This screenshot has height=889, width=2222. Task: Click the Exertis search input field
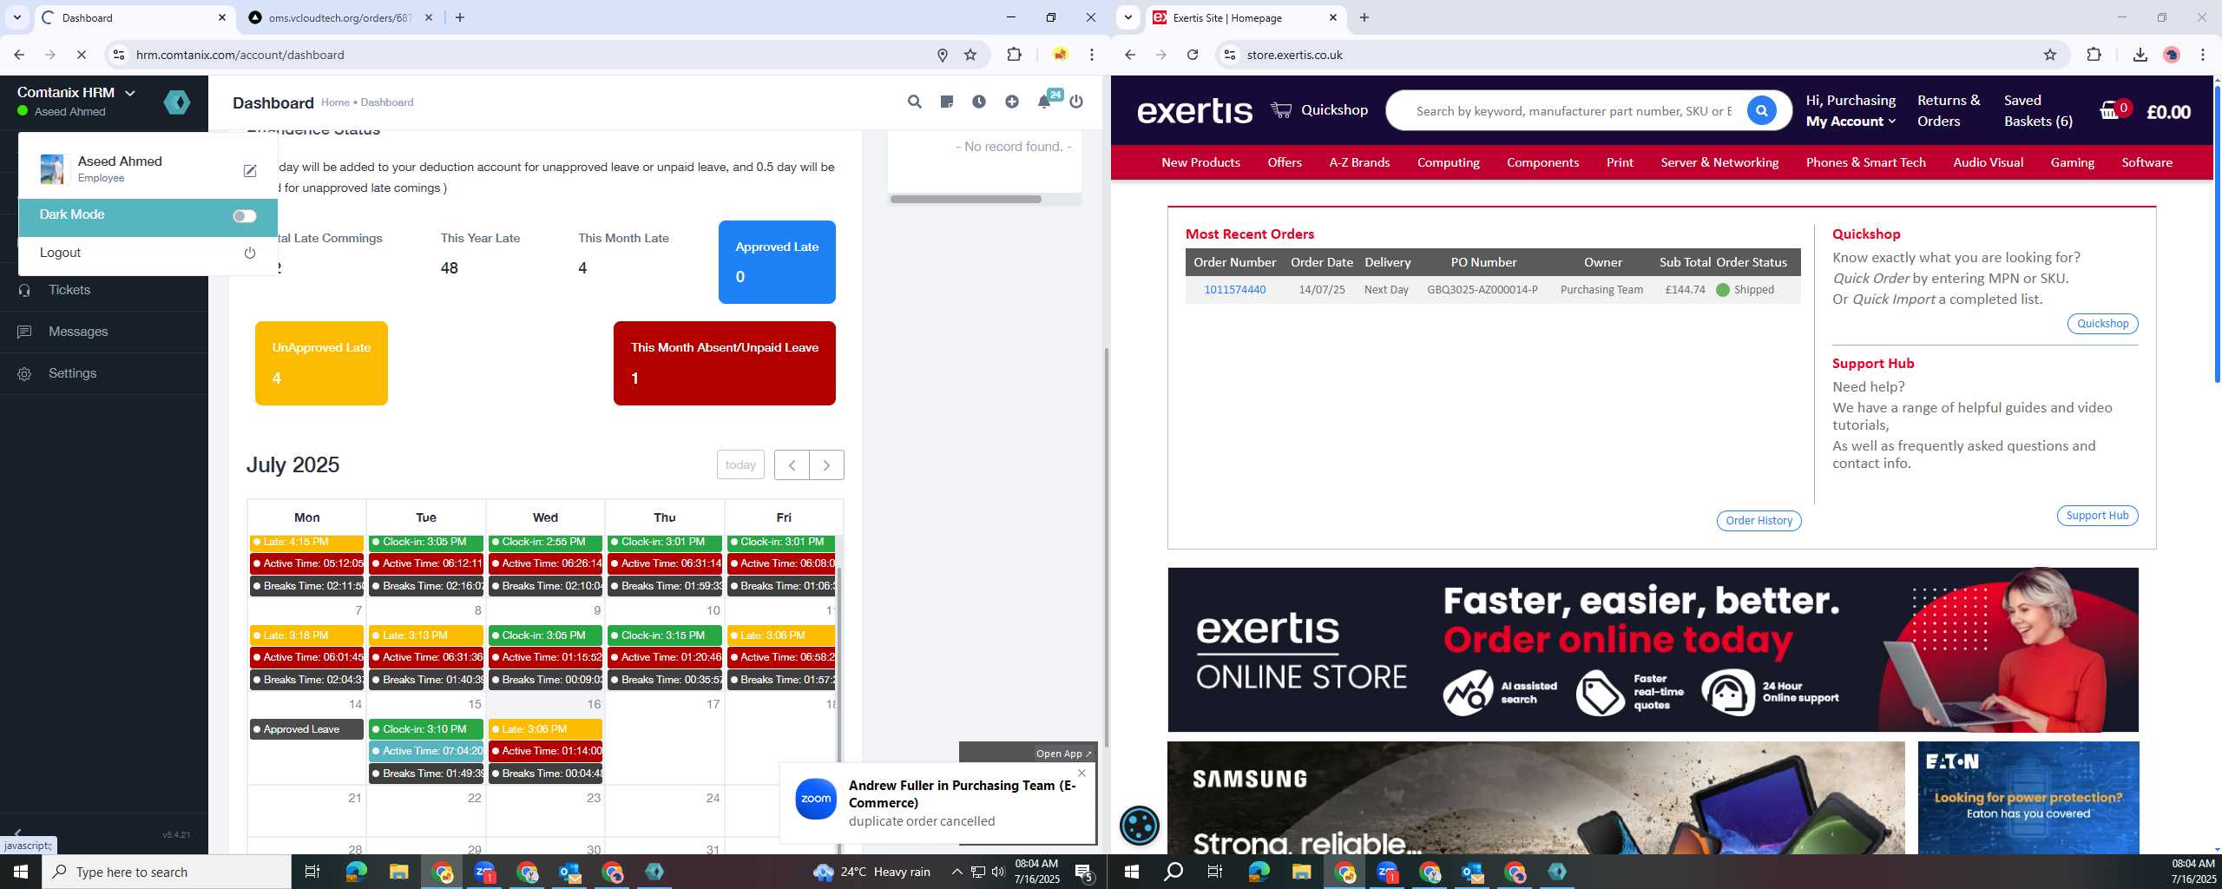coord(1573,111)
